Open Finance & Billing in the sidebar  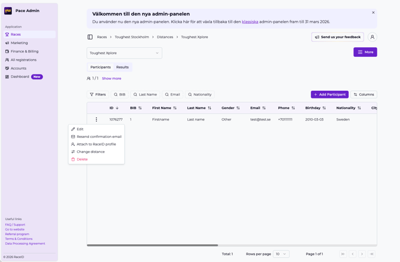pyautogui.click(x=24, y=51)
